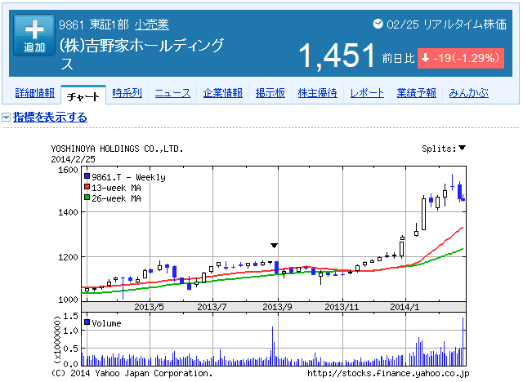This screenshot has height=382, width=523.
Task: Open the 業績予報 tab
Action: 416,93
